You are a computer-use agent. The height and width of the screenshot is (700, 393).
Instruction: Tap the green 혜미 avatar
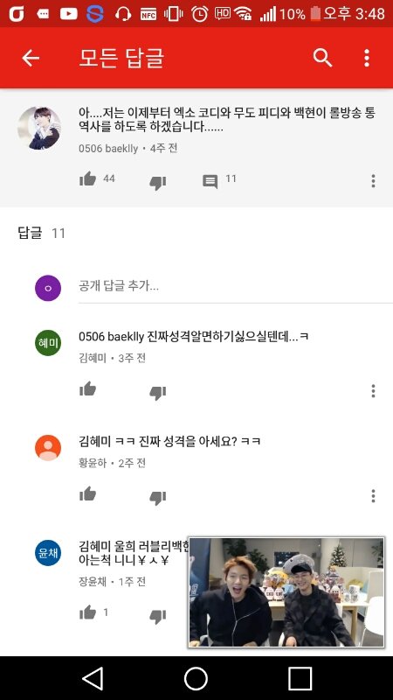[48, 343]
